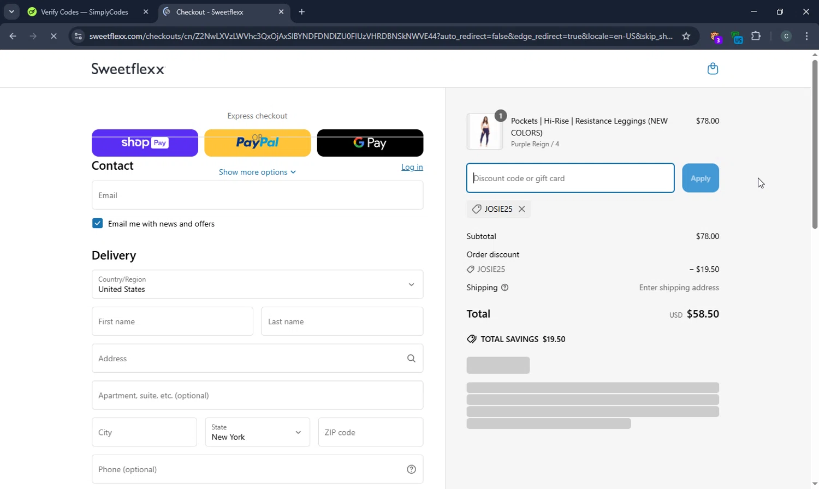Click the Phone (optional) field
Image resolution: width=819 pixels, height=489 pixels.
257,469
